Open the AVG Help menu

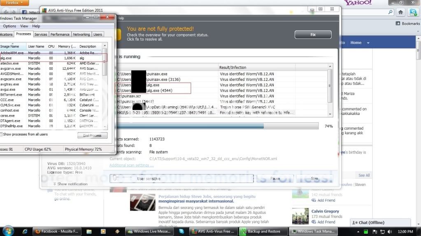click(121, 18)
